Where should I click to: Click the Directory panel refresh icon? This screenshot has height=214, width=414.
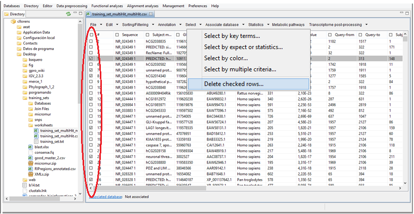click(68, 14)
